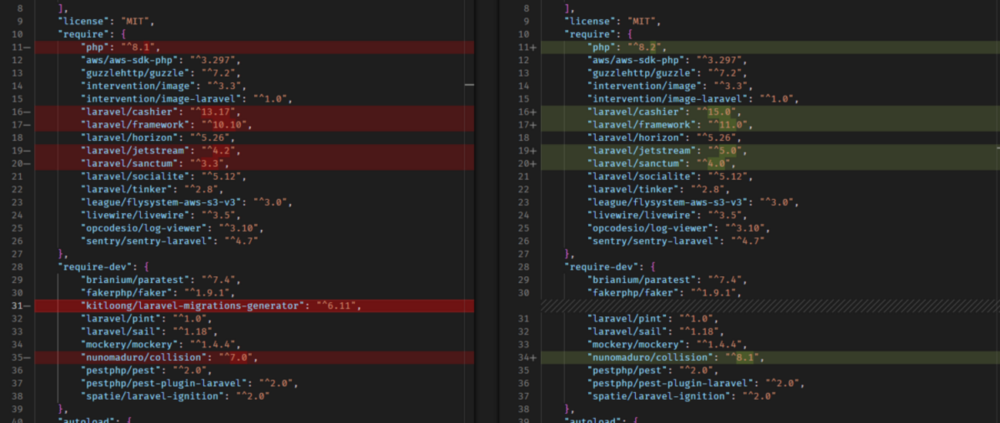Click line number 34 with plus marker

pos(527,357)
